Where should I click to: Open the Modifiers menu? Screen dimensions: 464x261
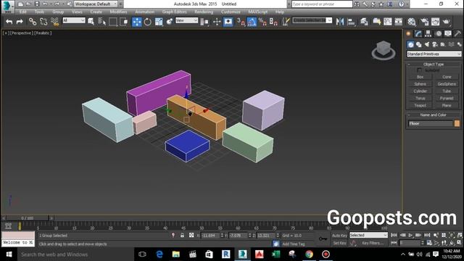pyautogui.click(x=118, y=12)
